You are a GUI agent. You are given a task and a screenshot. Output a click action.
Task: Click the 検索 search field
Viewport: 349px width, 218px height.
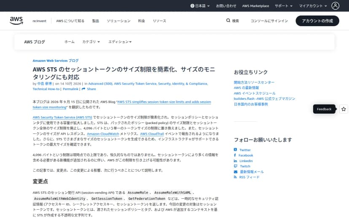click(x=233, y=21)
